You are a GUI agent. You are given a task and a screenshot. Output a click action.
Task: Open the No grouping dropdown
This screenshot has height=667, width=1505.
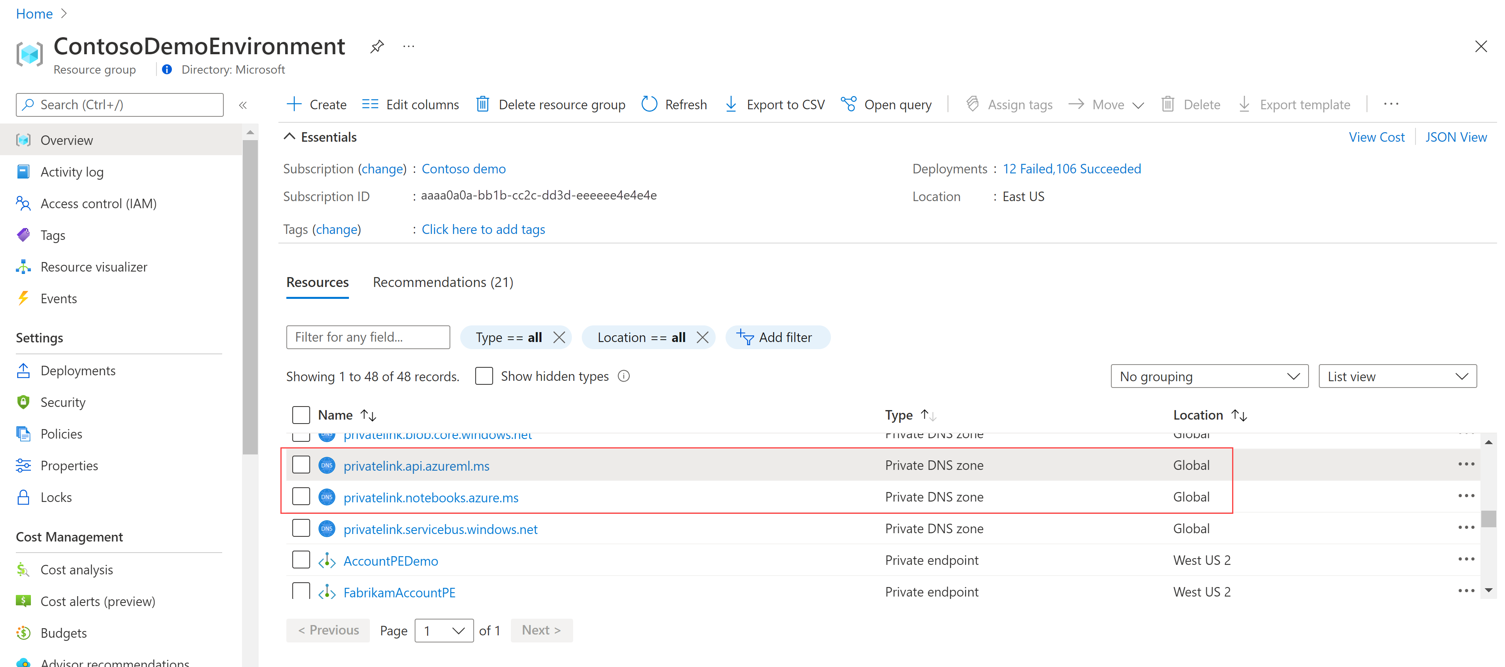click(x=1209, y=377)
